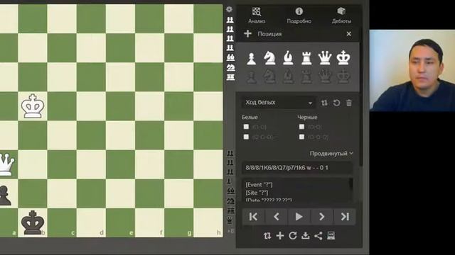Step forward one move
Image resolution: width=455 pixels, height=255 pixels.
tap(321, 217)
